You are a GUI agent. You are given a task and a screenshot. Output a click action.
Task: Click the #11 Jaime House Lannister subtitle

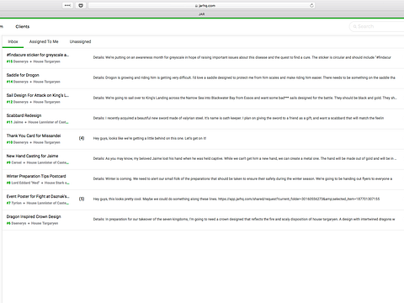pos(37,122)
